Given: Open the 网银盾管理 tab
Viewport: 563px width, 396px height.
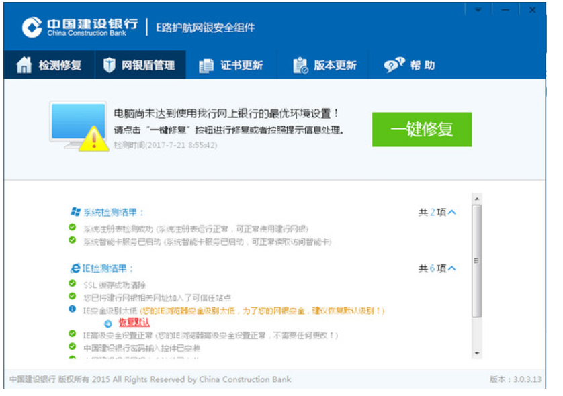Looking at the screenshot, I should 140,65.
